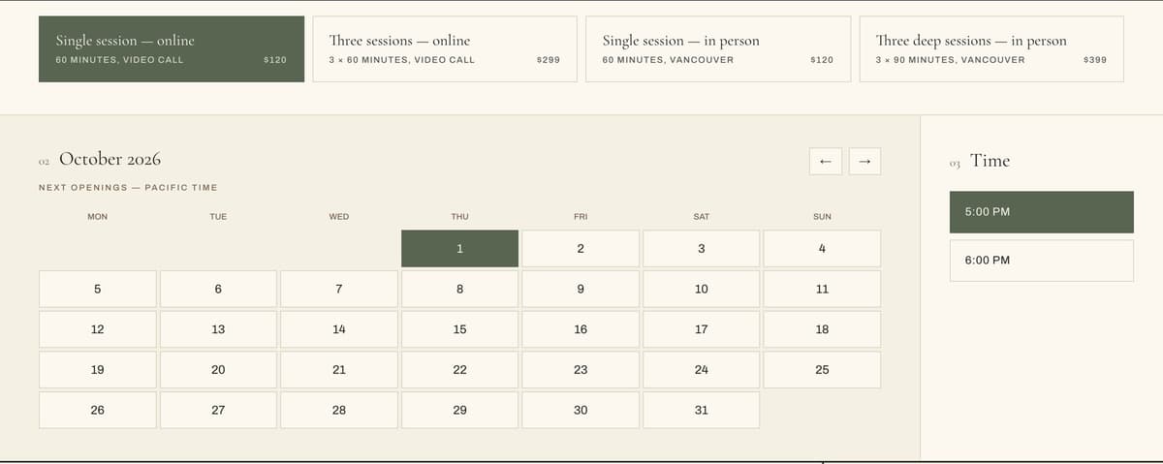Click the TUE weekday header
Viewport: 1163px width, 464px height.
(218, 216)
